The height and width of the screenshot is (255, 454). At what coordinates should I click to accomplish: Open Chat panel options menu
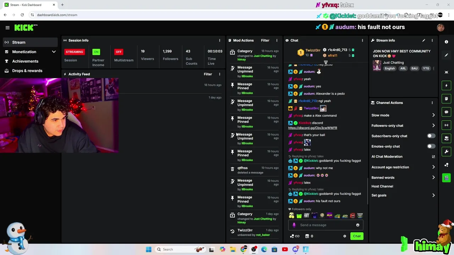point(362,40)
